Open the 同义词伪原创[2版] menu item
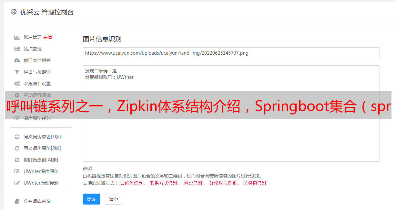Screen dimensions: 396x210 pyautogui.click(x=42, y=148)
